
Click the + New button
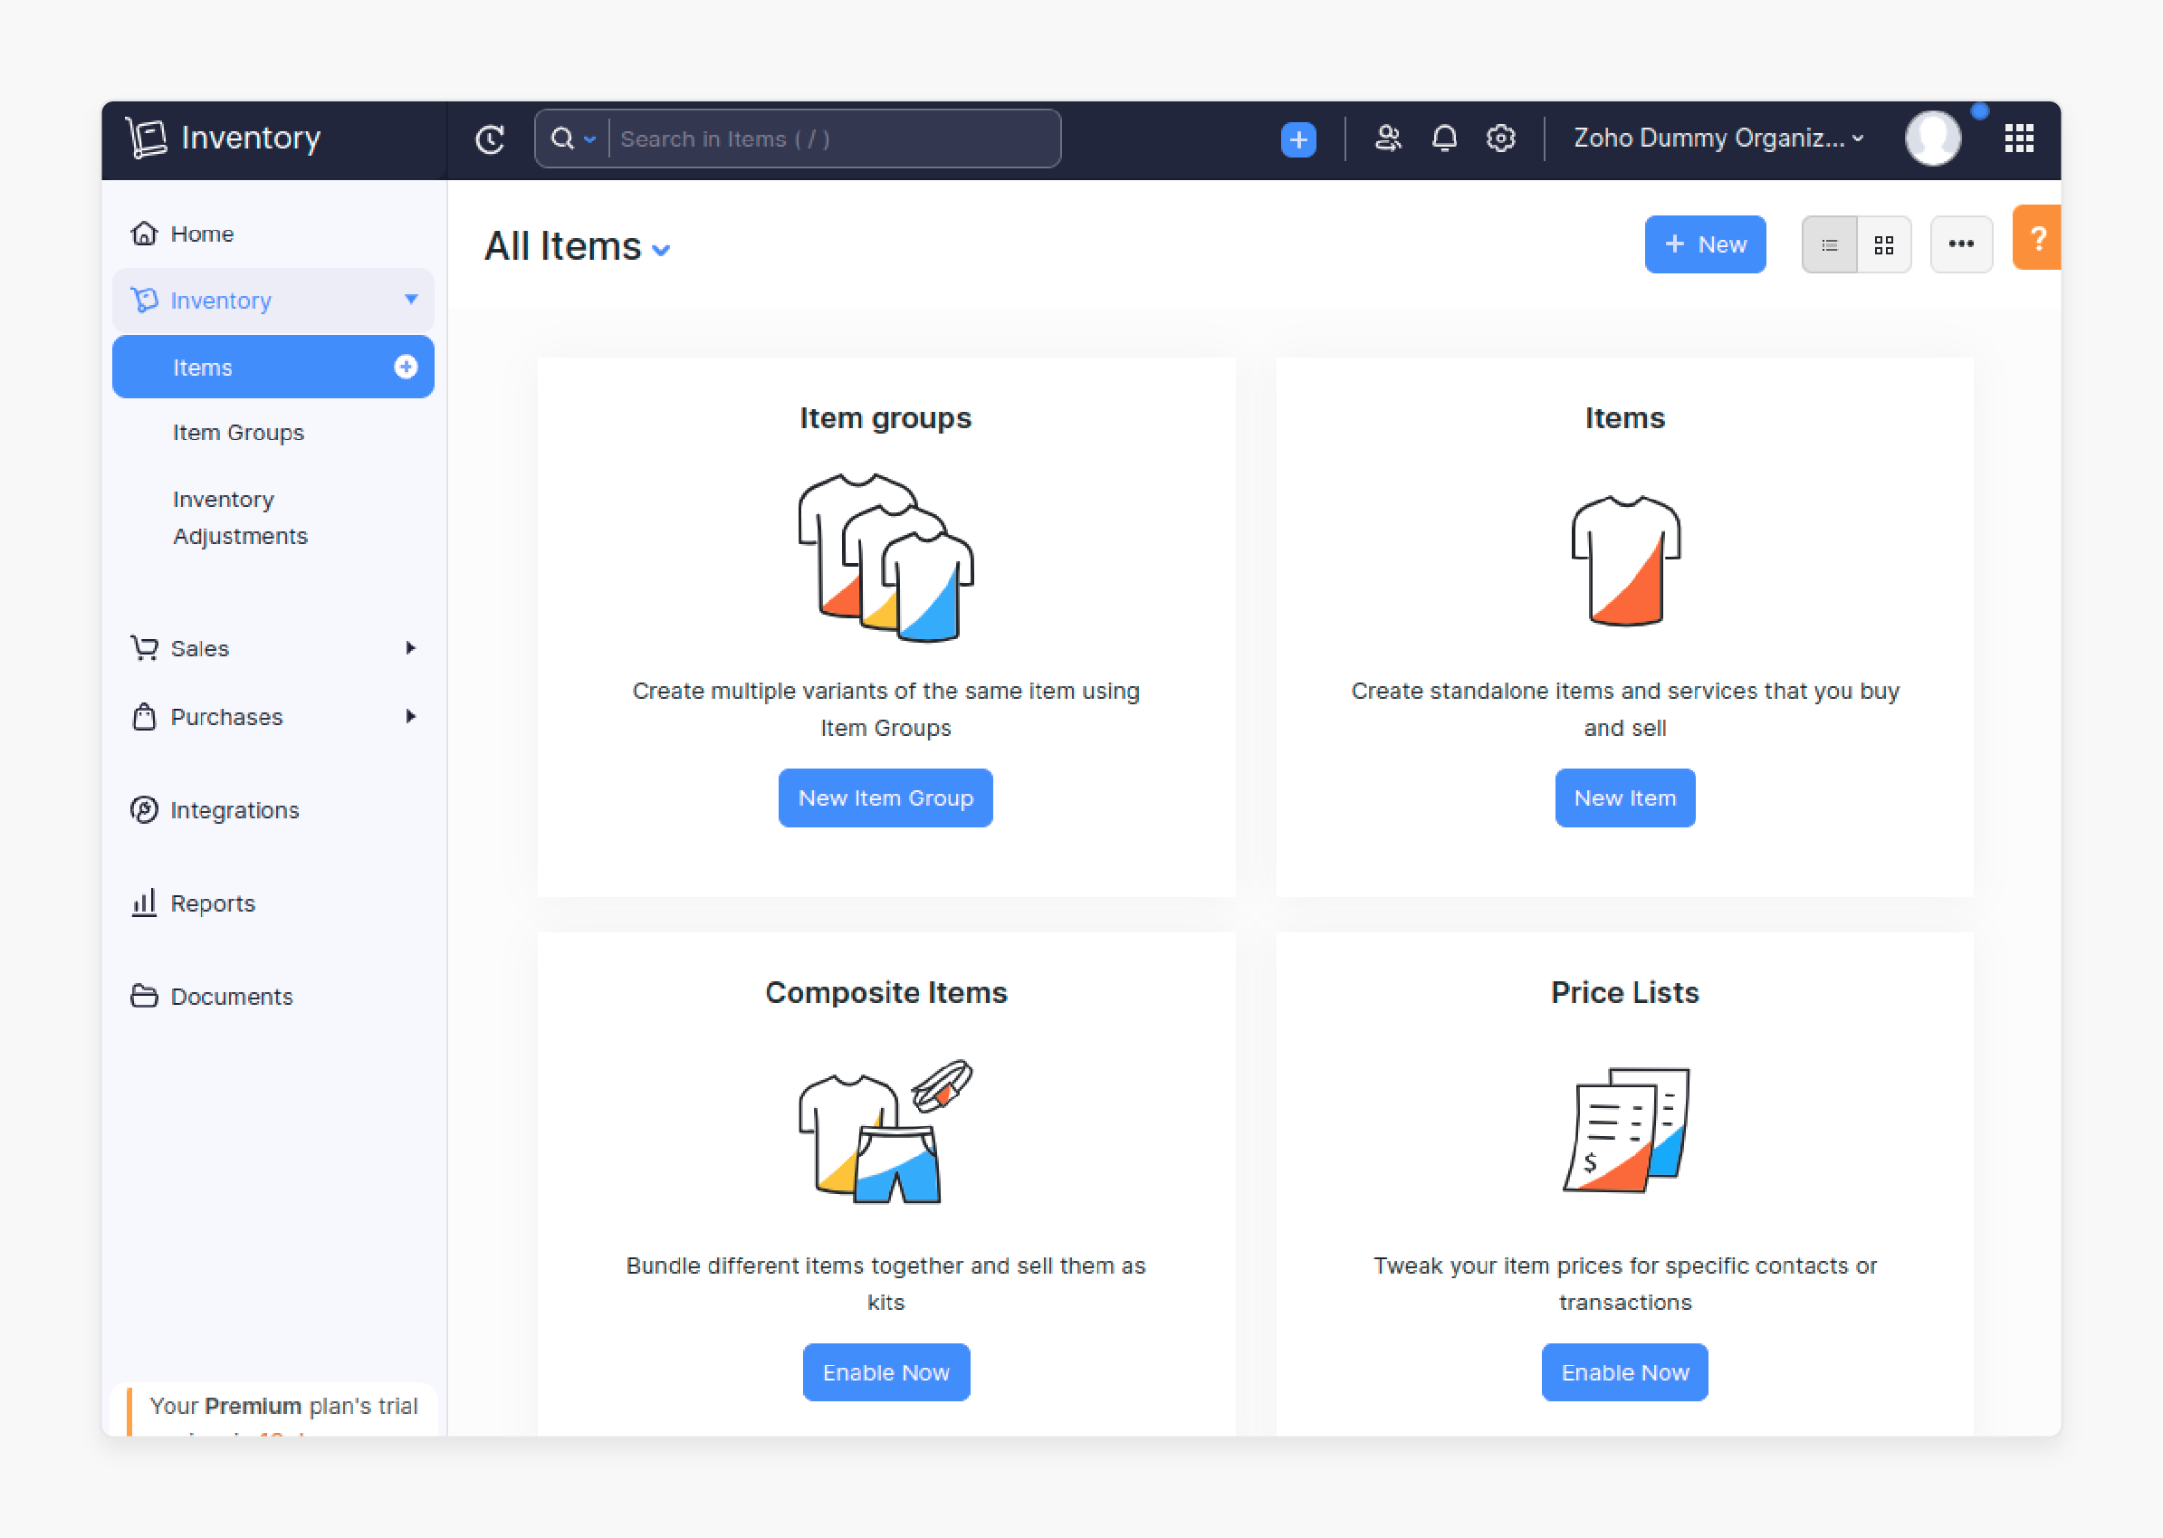(1705, 244)
